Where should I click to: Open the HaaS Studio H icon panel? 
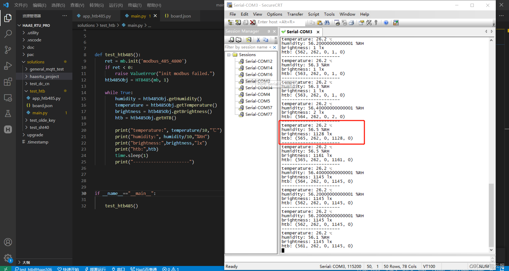[8, 129]
